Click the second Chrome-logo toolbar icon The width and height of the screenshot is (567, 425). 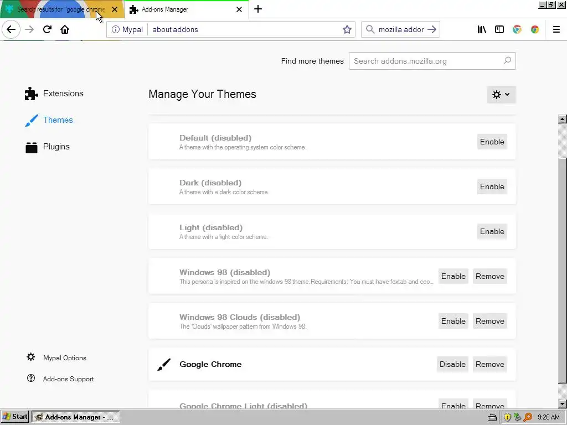535,29
